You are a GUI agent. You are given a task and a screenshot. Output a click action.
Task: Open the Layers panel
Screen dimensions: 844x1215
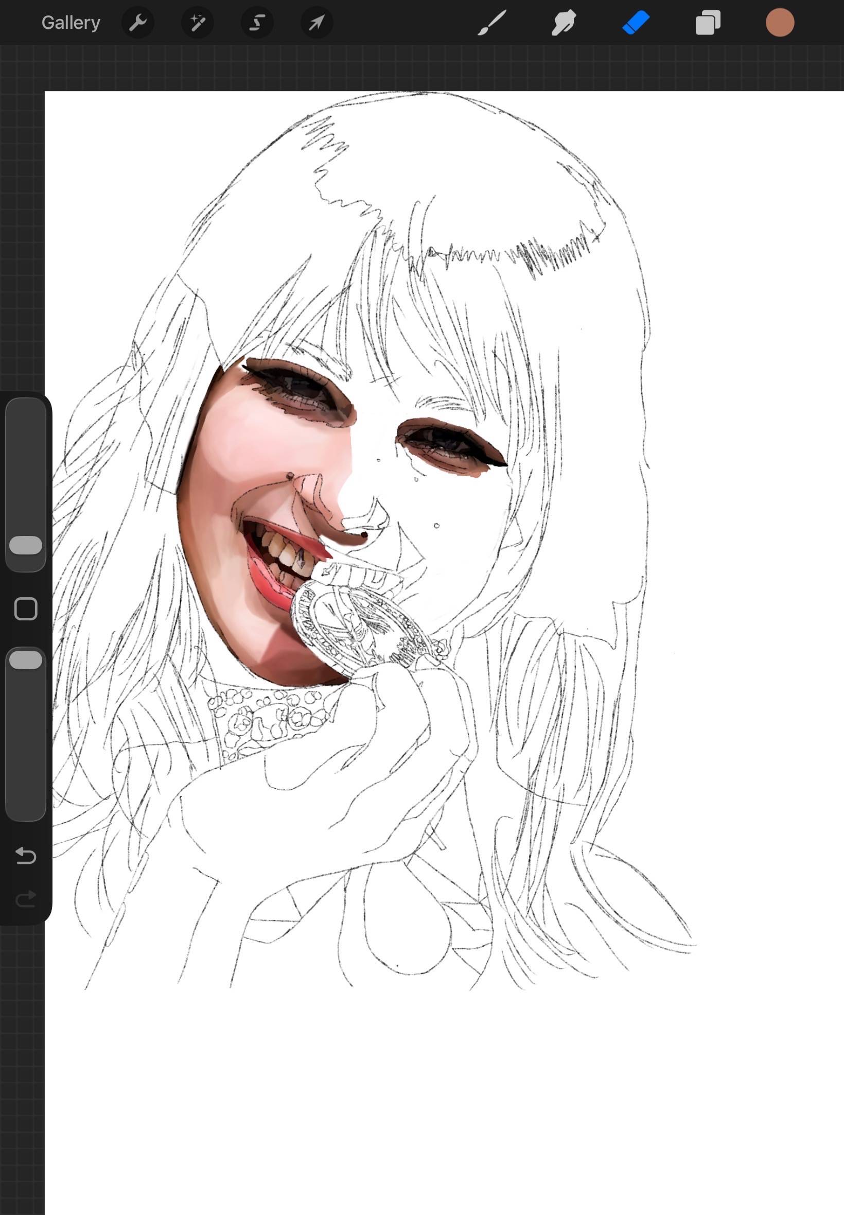(708, 23)
